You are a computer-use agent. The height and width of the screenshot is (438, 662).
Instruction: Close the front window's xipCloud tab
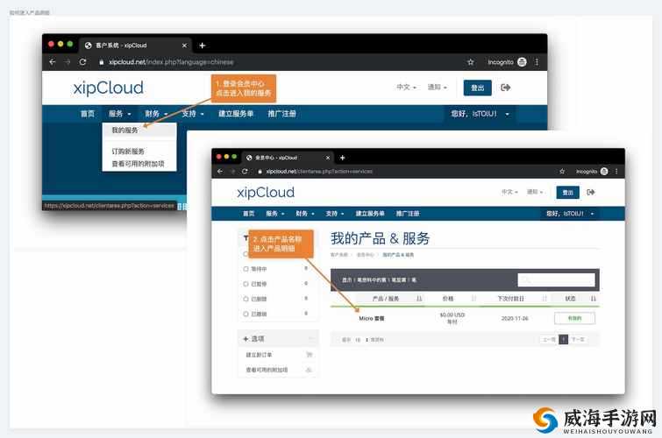(x=328, y=158)
